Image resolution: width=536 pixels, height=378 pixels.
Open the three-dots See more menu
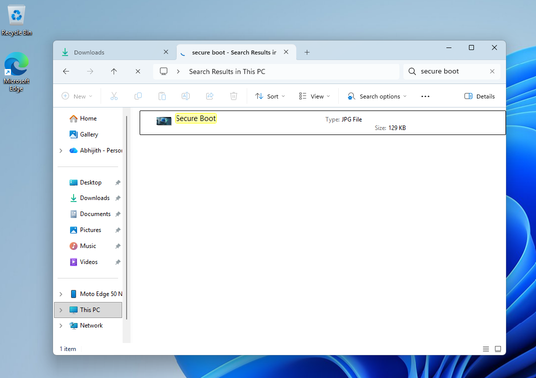[x=425, y=96]
